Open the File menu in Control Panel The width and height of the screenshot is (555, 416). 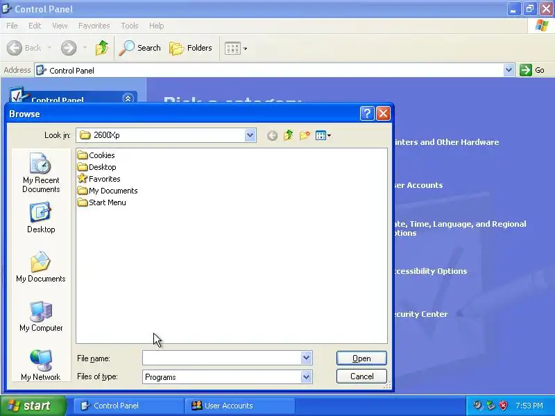click(x=12, y=26)
